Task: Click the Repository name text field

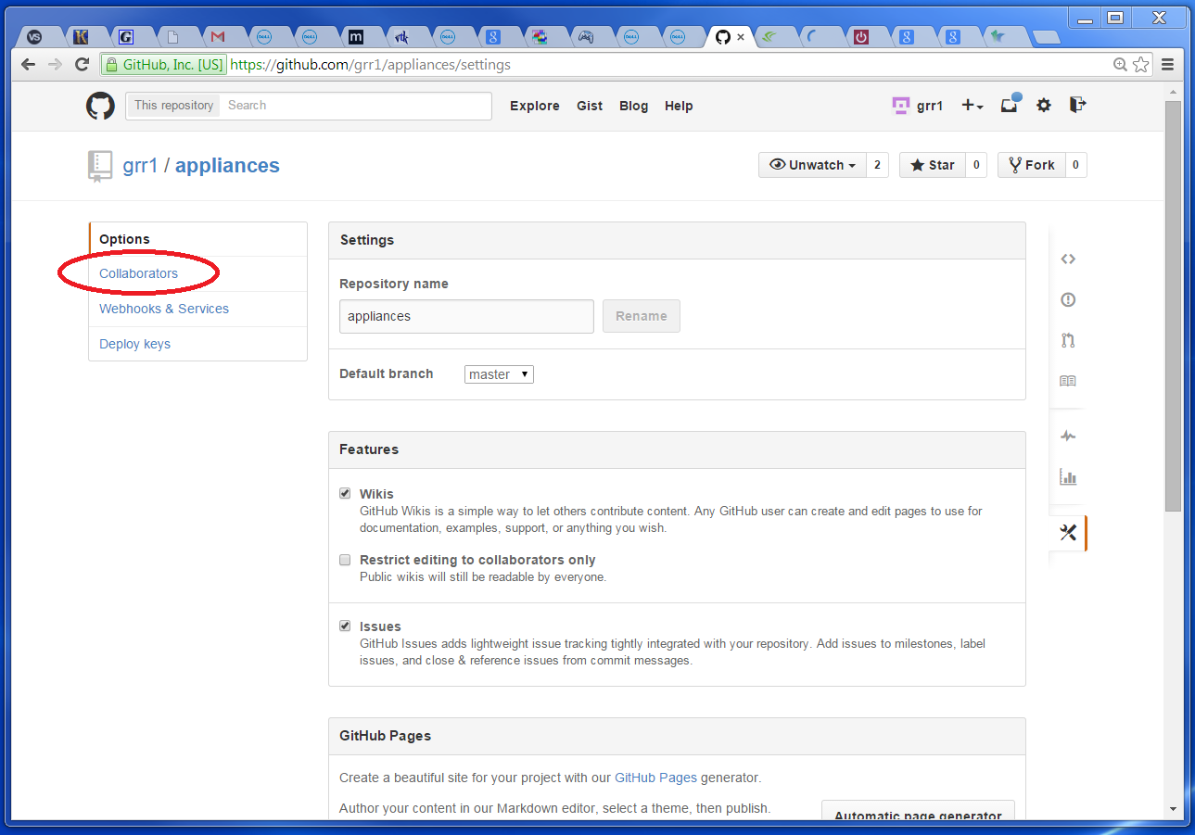Action: (466, 316)
